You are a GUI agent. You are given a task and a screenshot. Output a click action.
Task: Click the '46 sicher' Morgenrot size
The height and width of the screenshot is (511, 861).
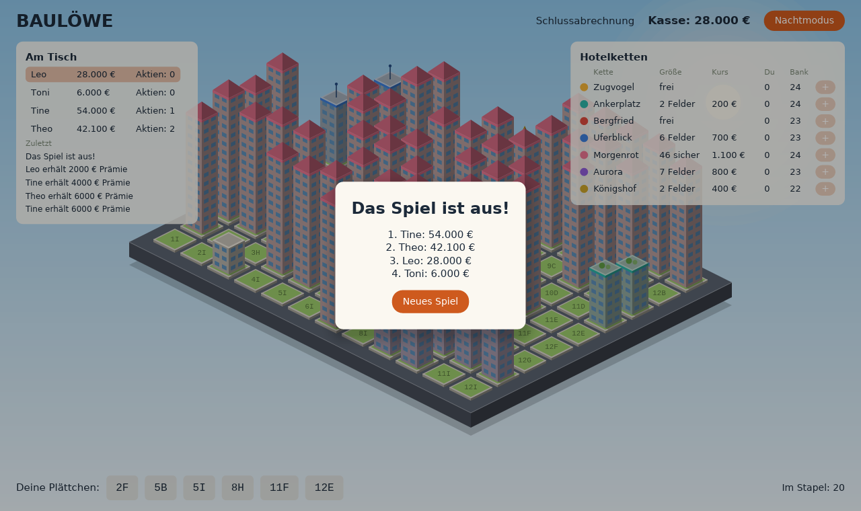(679, 155)
